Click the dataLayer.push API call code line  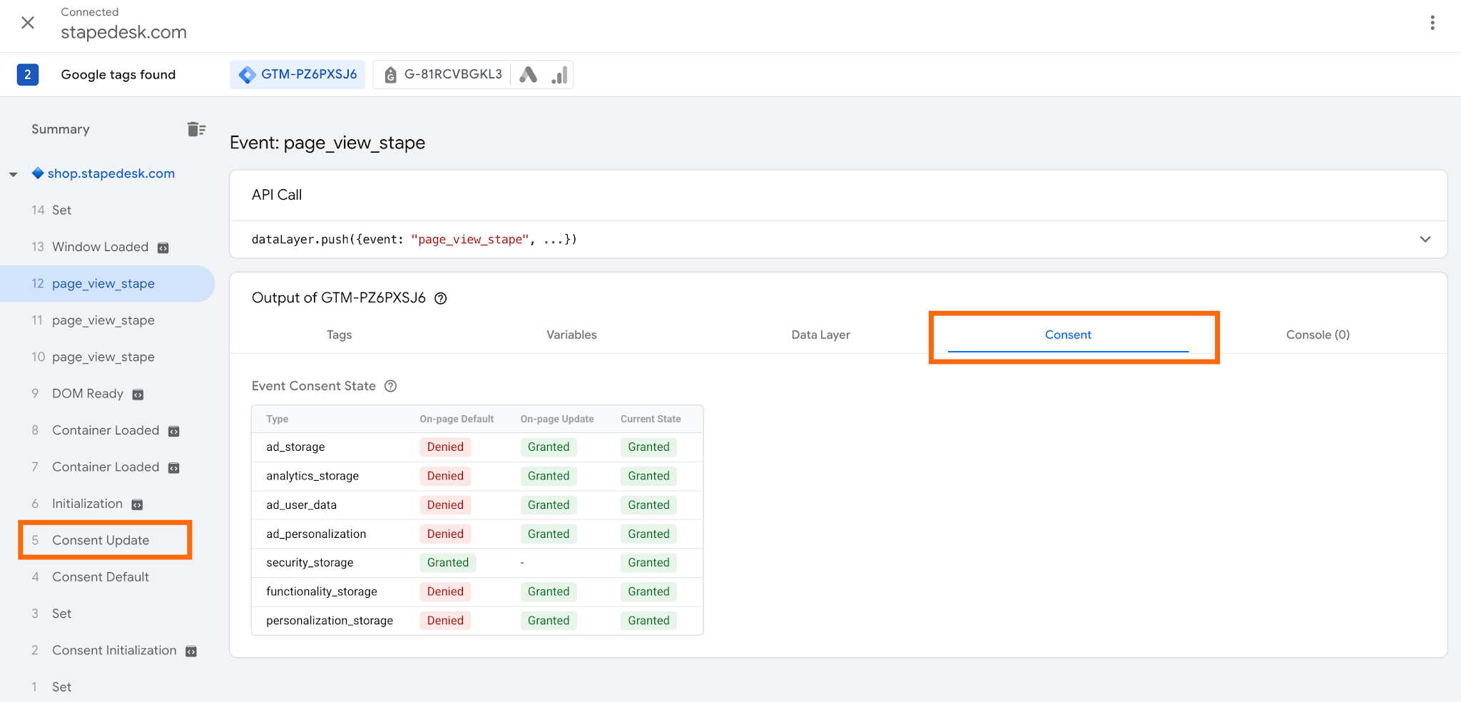(x=414, y=240)
